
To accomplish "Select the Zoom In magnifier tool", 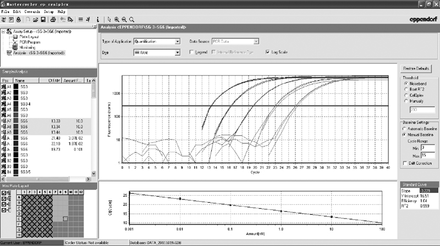I will (117, 20).
